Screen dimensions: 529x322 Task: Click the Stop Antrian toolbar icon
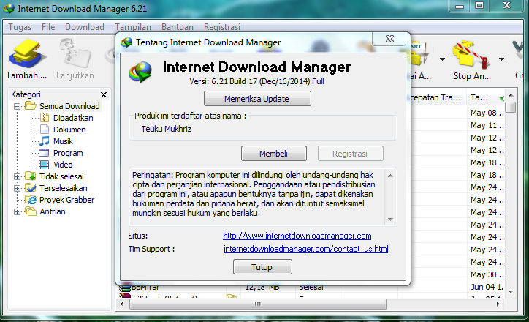[472, 54]
